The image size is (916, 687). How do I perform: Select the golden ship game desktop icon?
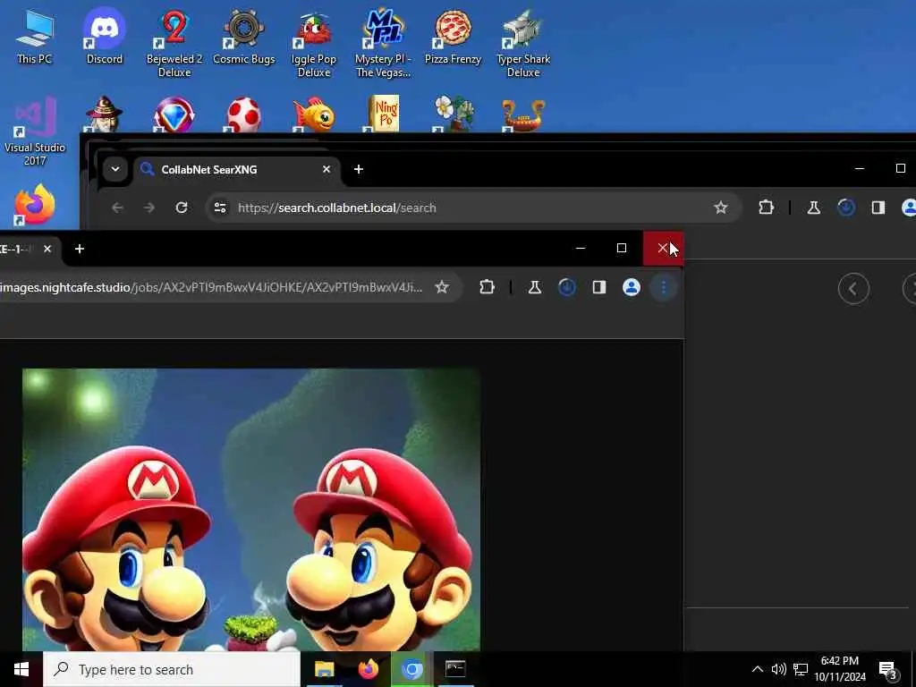point(522,114)
